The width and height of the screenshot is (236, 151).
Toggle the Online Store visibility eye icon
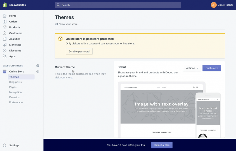pos(38,71)
